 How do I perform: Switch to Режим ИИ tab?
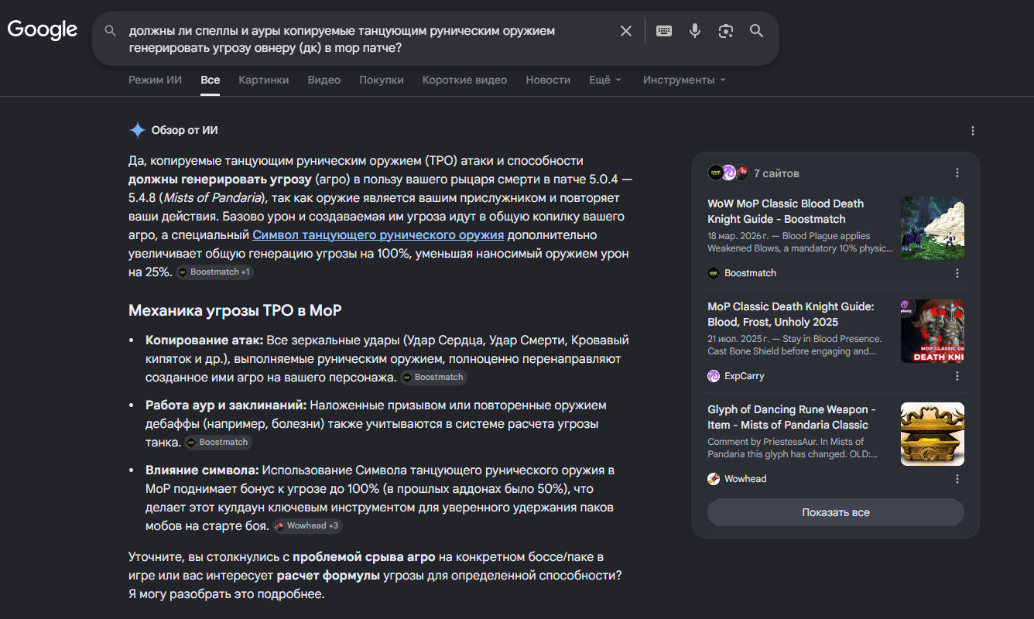[x=155, y=80]
